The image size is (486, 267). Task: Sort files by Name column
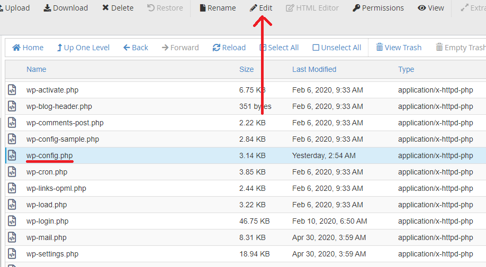point(36,69)
